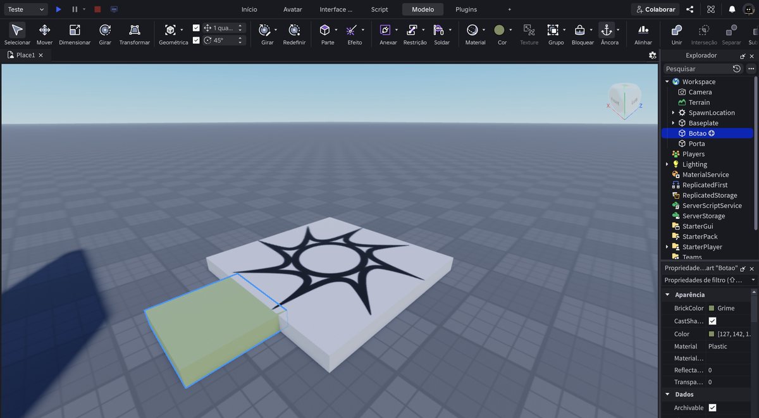Open dropdown arrow next to Parte
Screen dimensions: 759x418
tap(336, 30)
